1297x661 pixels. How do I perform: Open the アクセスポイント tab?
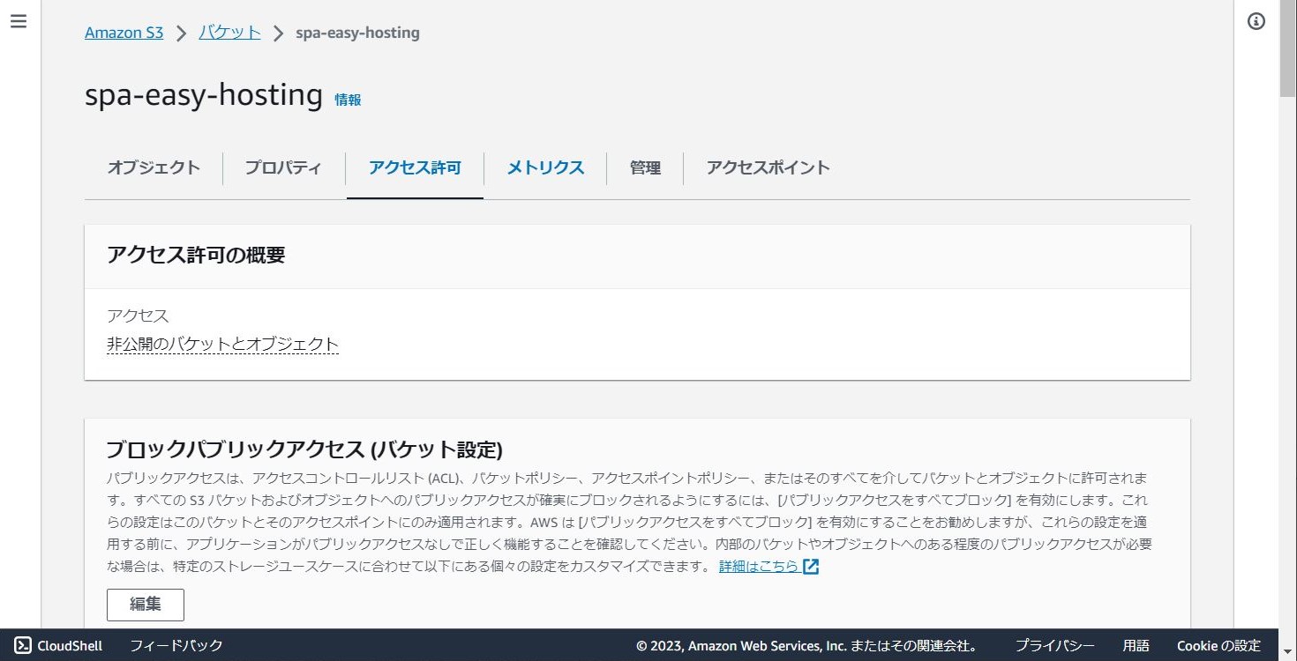pos(768,167)
